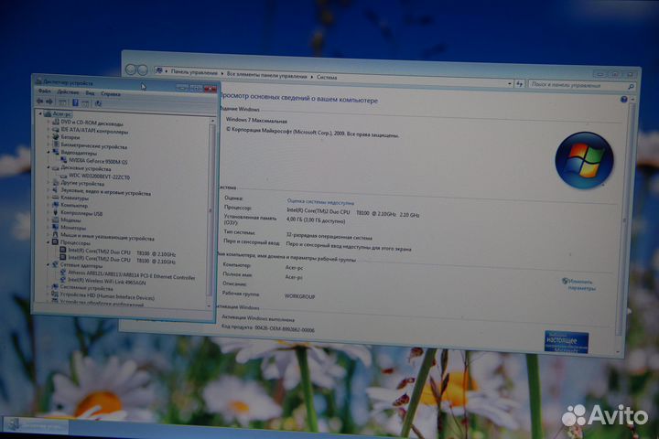The height and width of the screenshot is (439, 659).
Task: Select the Системные устройства tree item
Action: point(86,288)
